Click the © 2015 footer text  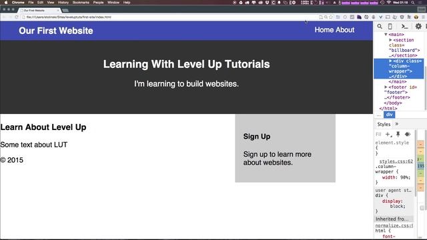(12, 160)
